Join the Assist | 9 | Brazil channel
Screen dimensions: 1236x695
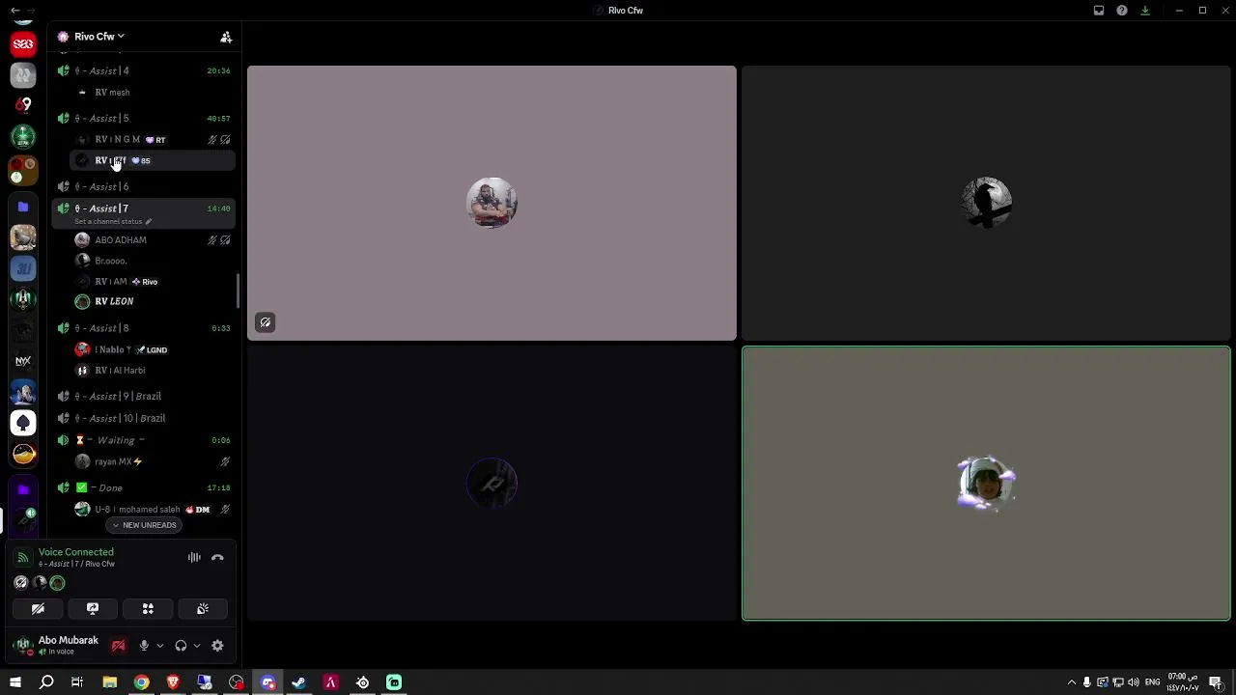click(143, 396)
